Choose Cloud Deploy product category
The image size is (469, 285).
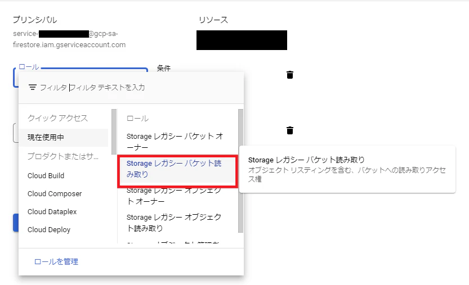[49, 230]
